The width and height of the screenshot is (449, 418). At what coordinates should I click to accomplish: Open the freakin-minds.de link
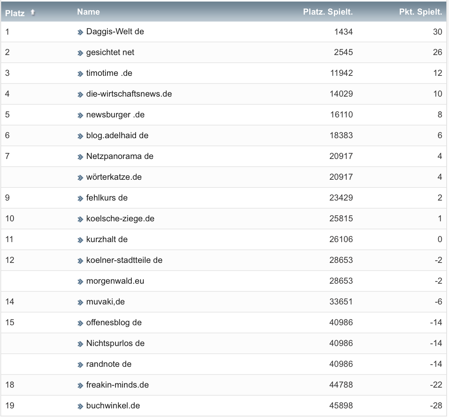117,385
